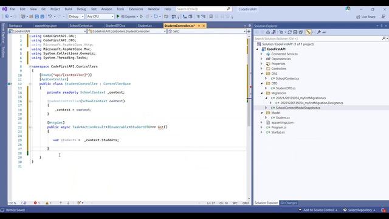Switch views icon in Solution Explorer
This screenshot has width=389, height=219.
click(274, 32)
